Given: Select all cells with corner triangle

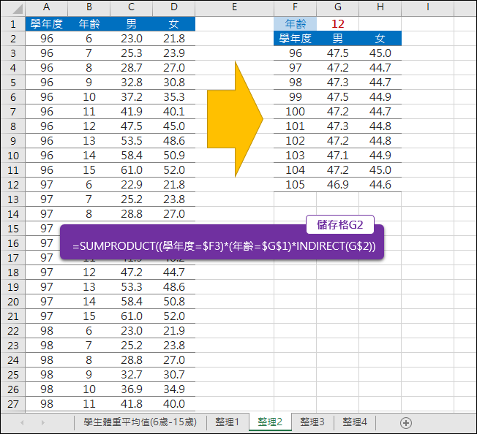Looking at the screenshot, I should (12, 8).
